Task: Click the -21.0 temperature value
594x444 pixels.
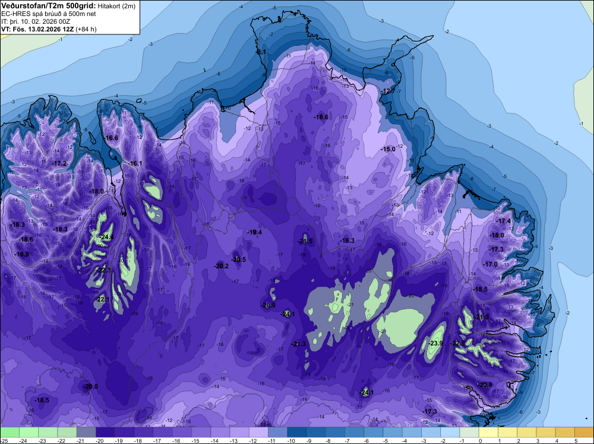Action: point(482,317)
